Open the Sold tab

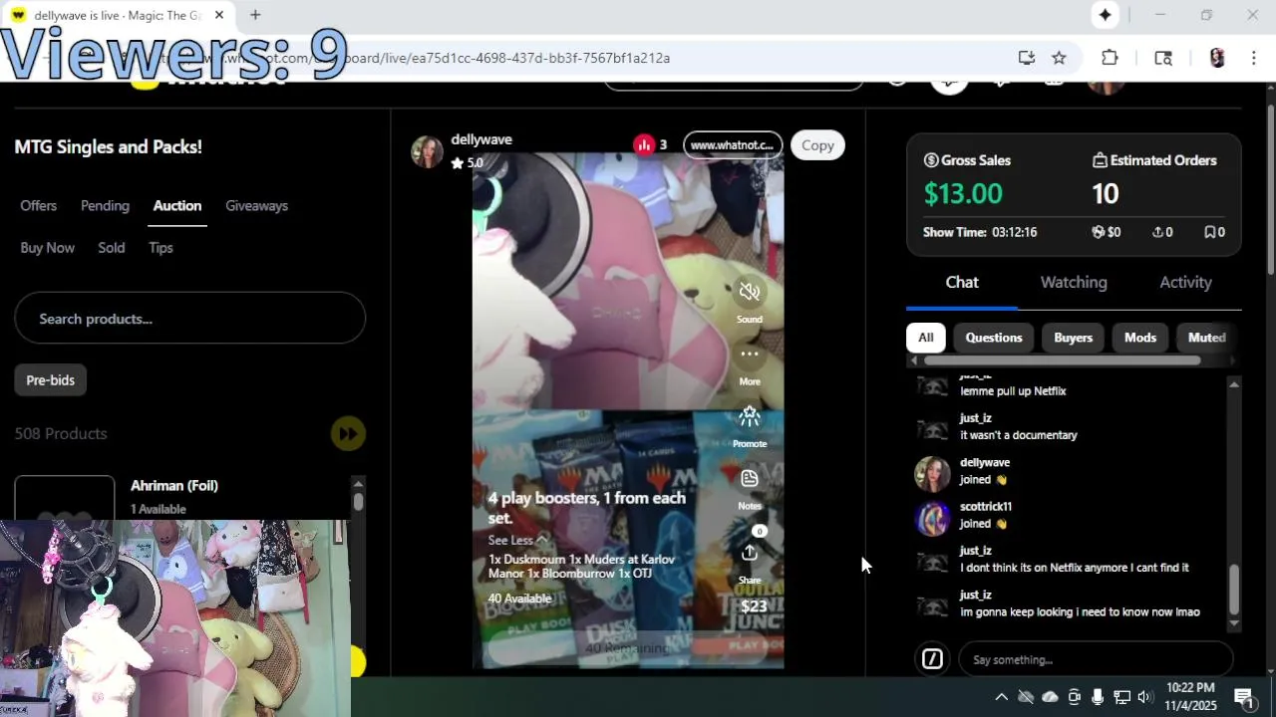pyautogui.click(x=112, y=247)
